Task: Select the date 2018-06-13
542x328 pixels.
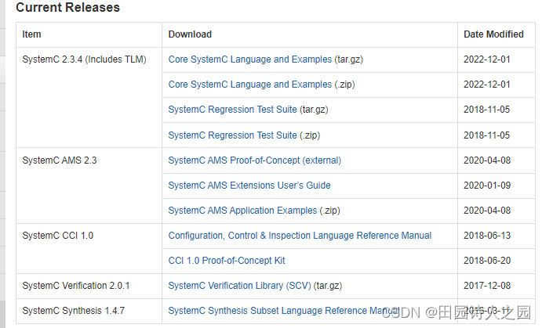Action: pos(487,236)
